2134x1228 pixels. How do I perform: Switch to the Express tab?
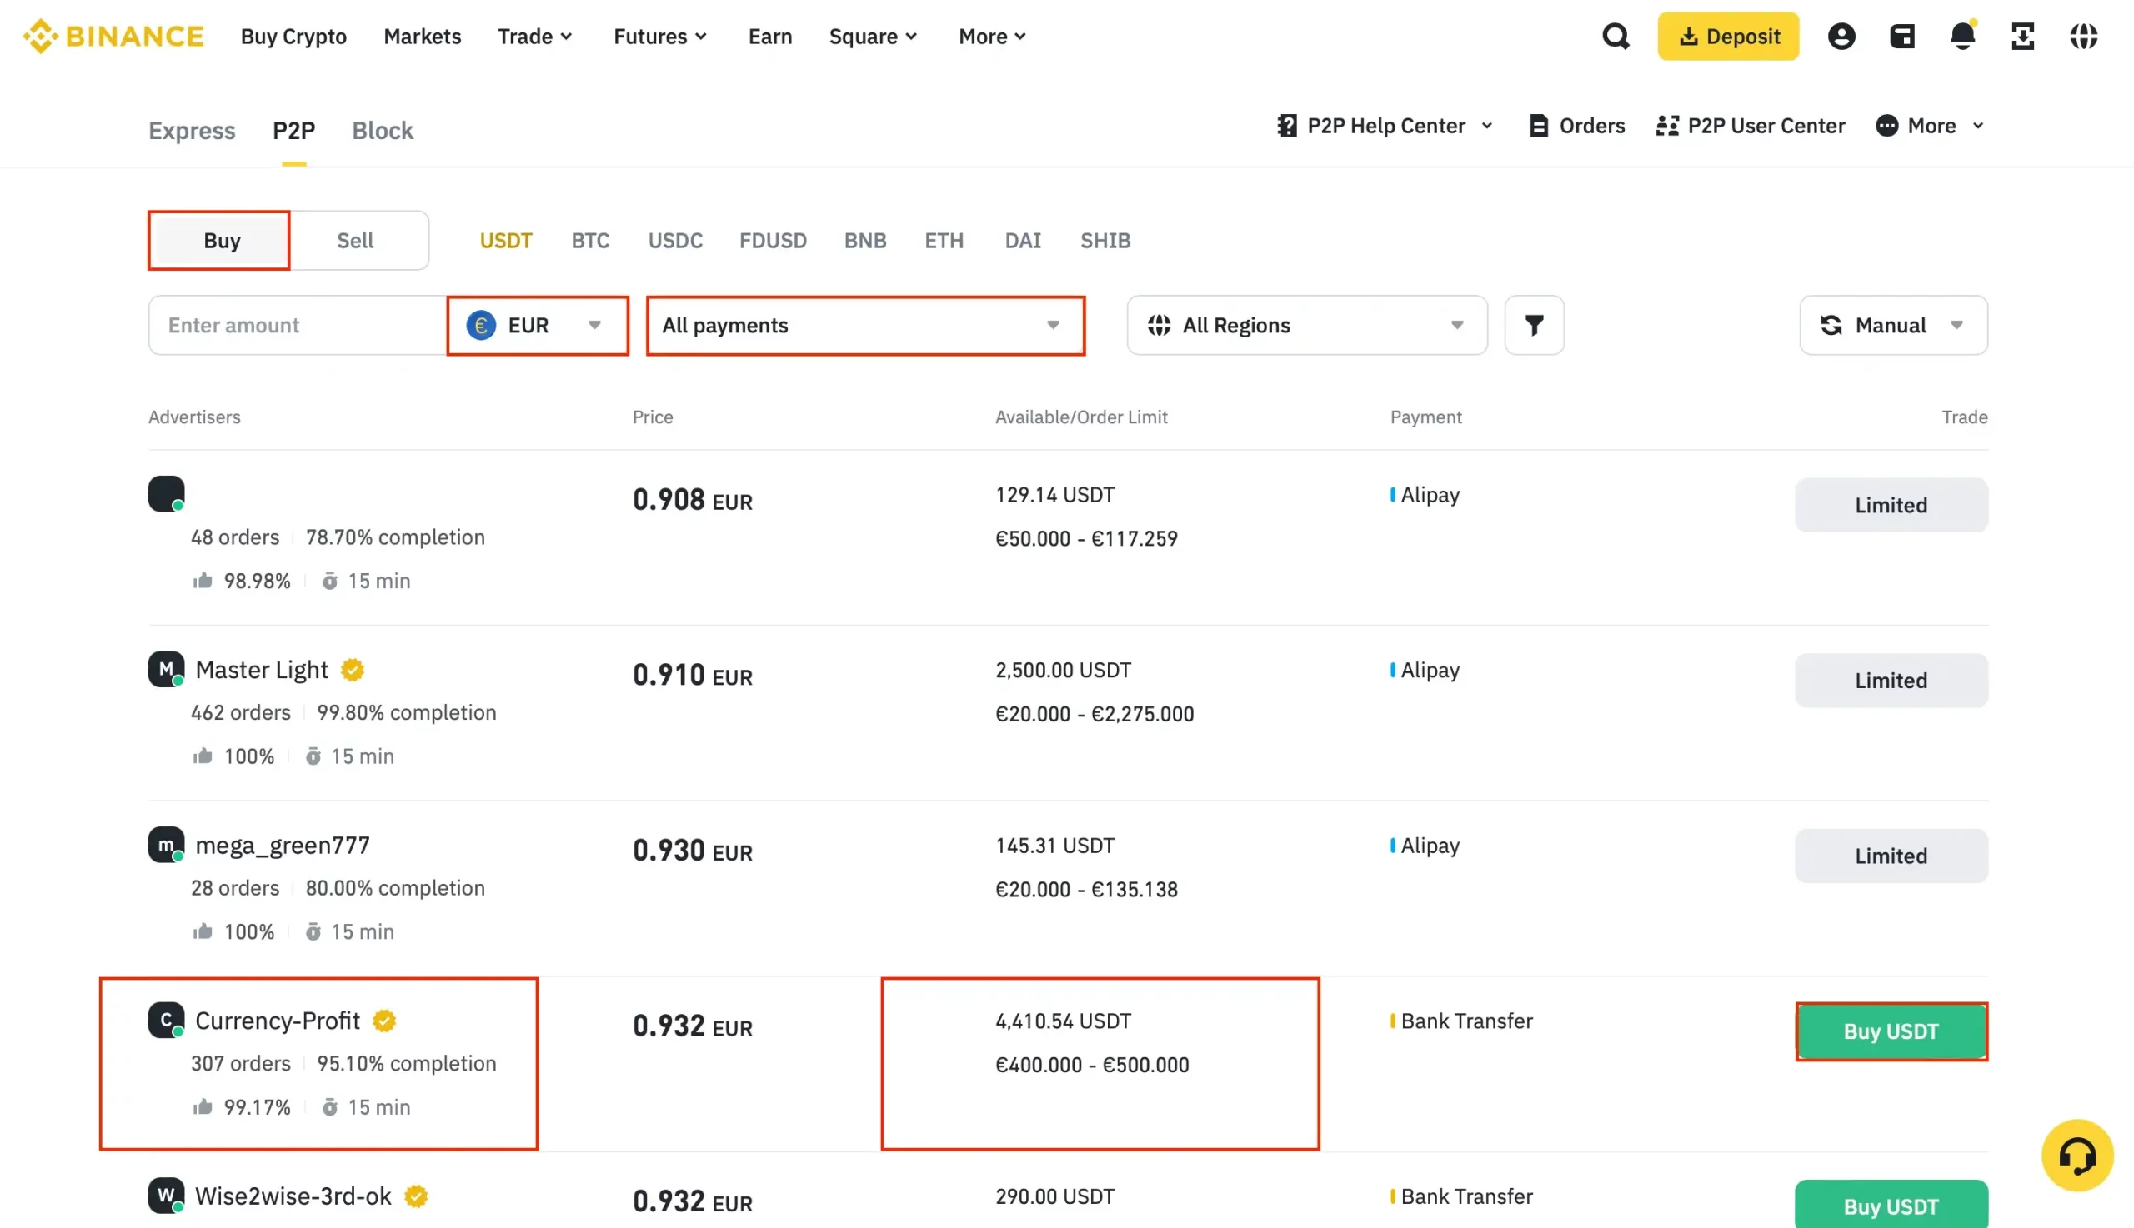pos(192,130)
